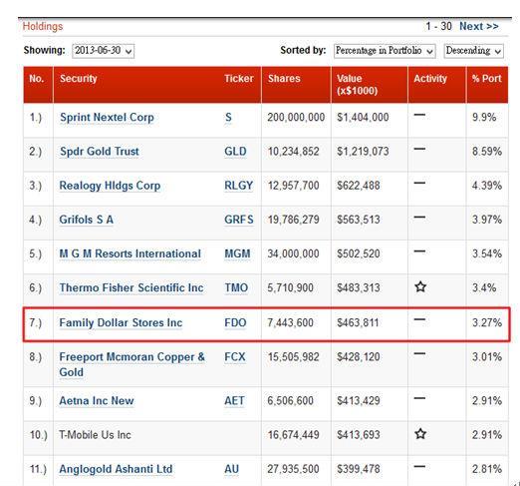Click the star activity icon for Thermo Fisher
Screen dimensions: 520x486
tap(420, 286)
